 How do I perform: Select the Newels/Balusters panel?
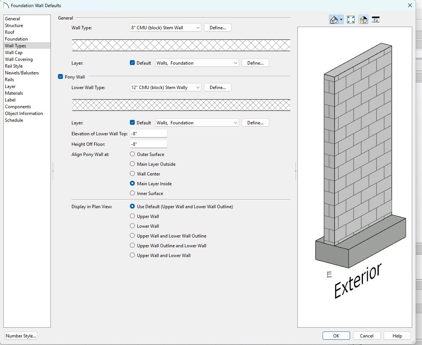(x=22, y=73)
